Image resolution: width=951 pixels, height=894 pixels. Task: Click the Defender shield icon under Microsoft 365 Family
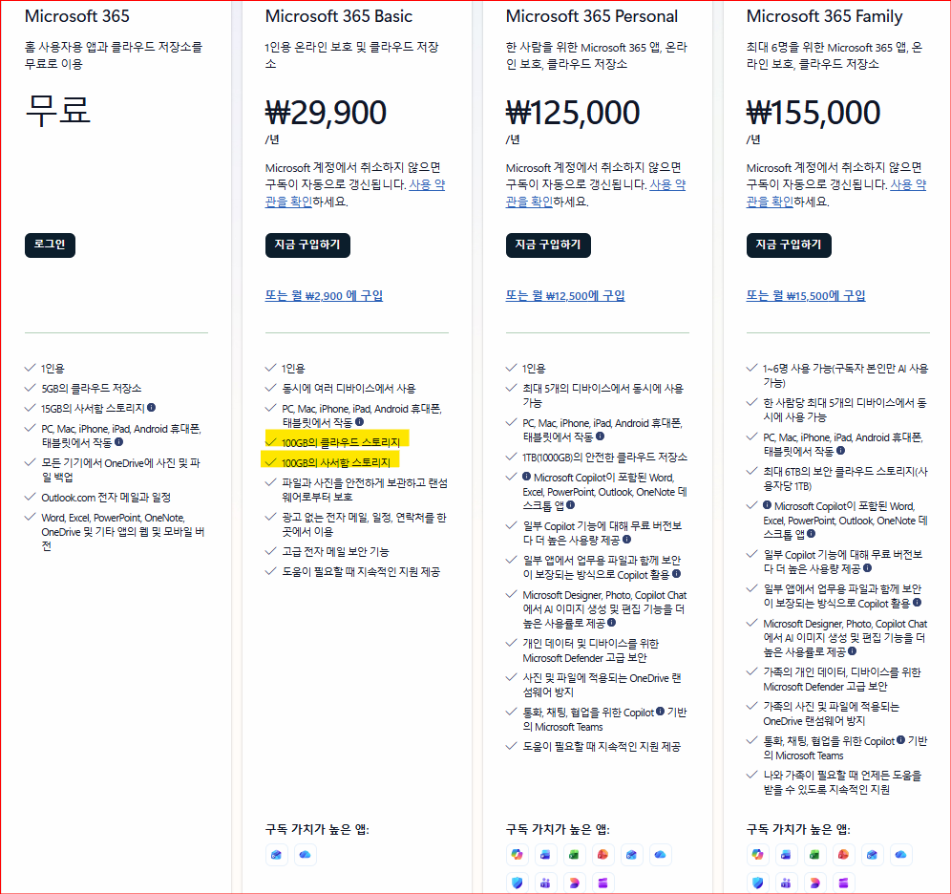(757, 883)
